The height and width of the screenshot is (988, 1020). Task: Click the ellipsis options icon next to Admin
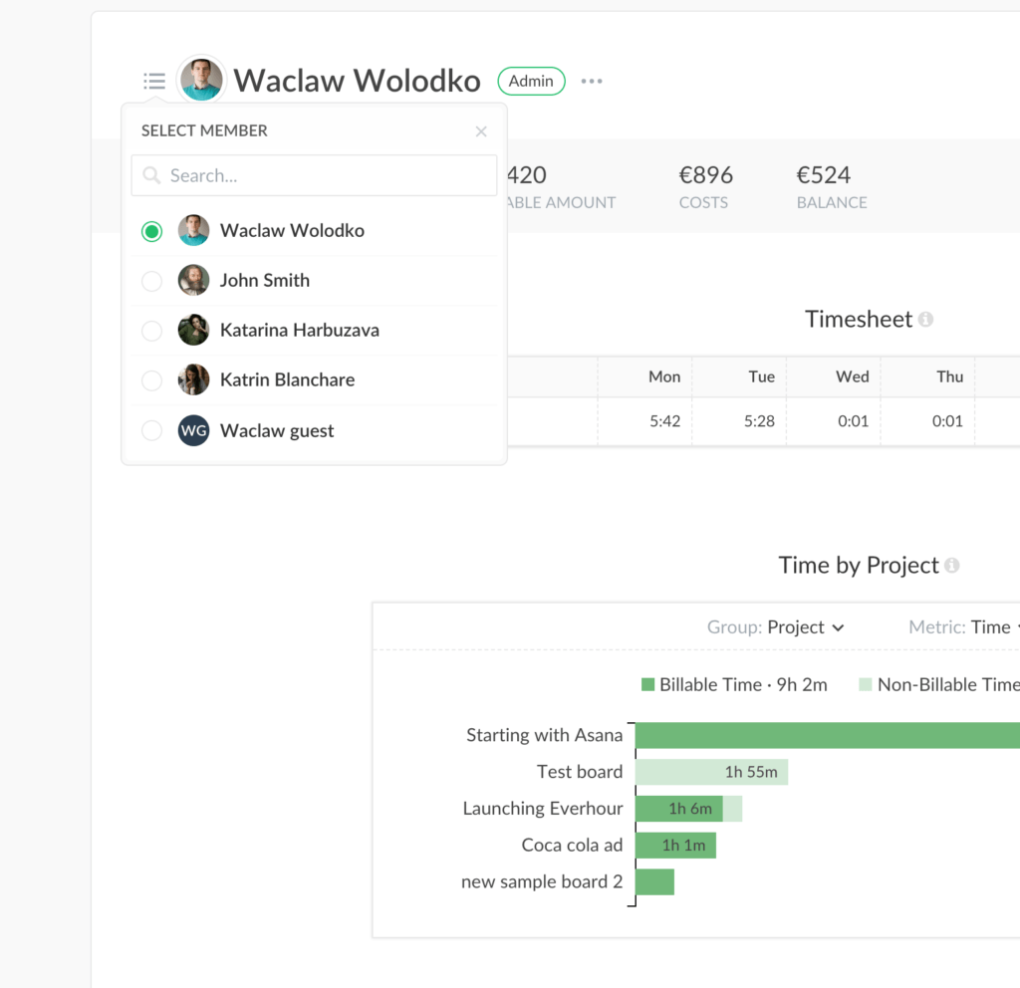591,82
